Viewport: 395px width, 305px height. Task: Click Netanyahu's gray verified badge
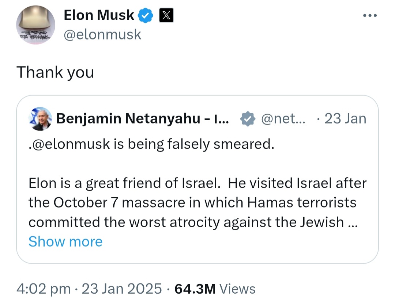(x=248, y=119)
